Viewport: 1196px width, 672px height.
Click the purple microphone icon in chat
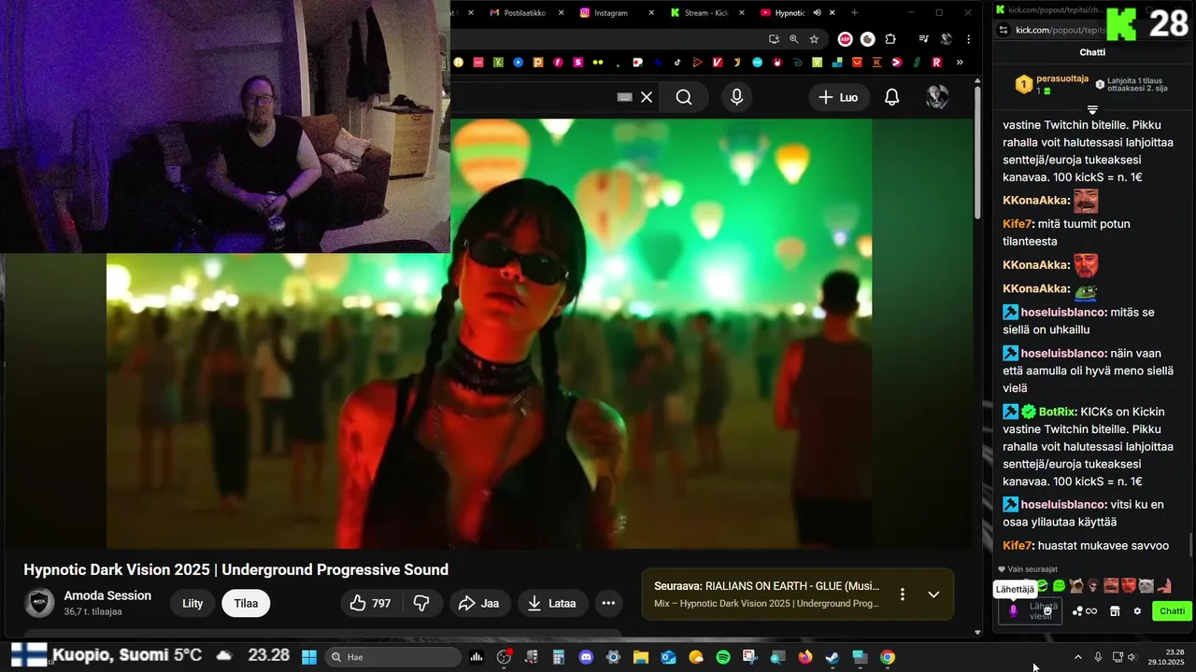1013,611
